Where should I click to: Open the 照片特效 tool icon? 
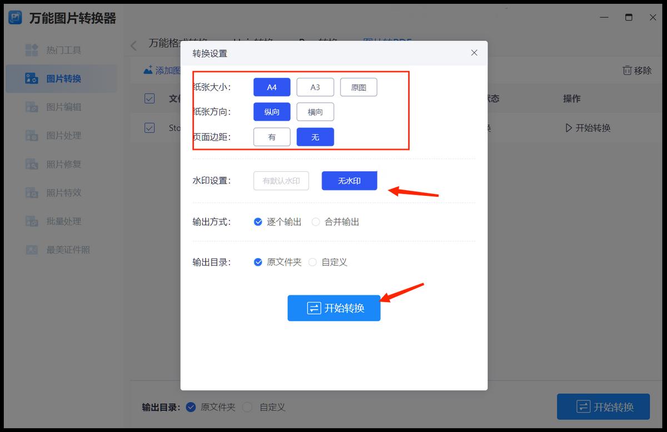pos(31,192)
